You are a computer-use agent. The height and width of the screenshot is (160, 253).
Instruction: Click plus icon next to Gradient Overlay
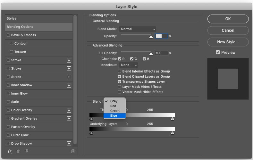pyautogui.click(x=69, y=119)
